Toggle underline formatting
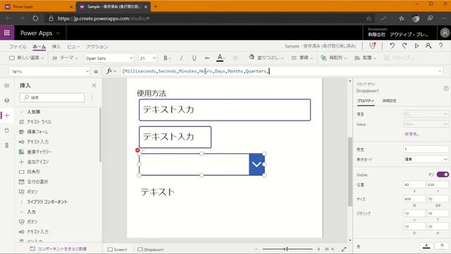This screenshot has height=254, width=451. [194, 58]
